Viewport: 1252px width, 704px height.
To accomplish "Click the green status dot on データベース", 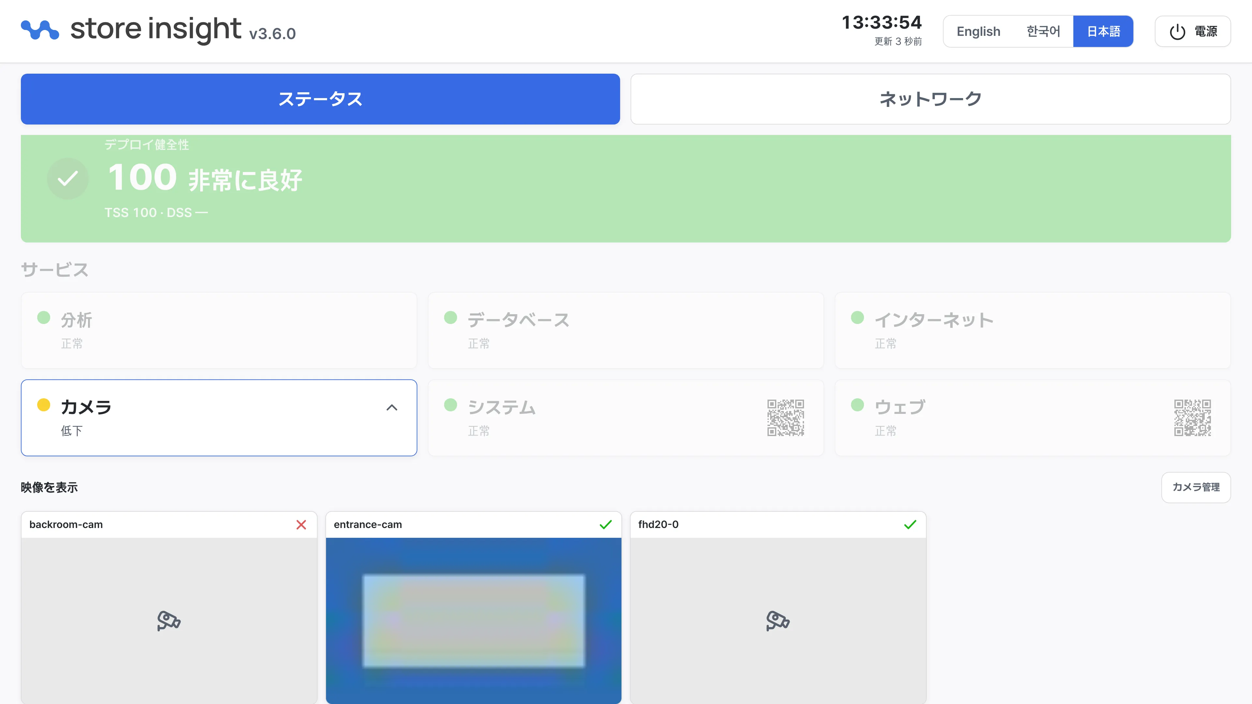I will pyautogui.click(x=451, y=317).
